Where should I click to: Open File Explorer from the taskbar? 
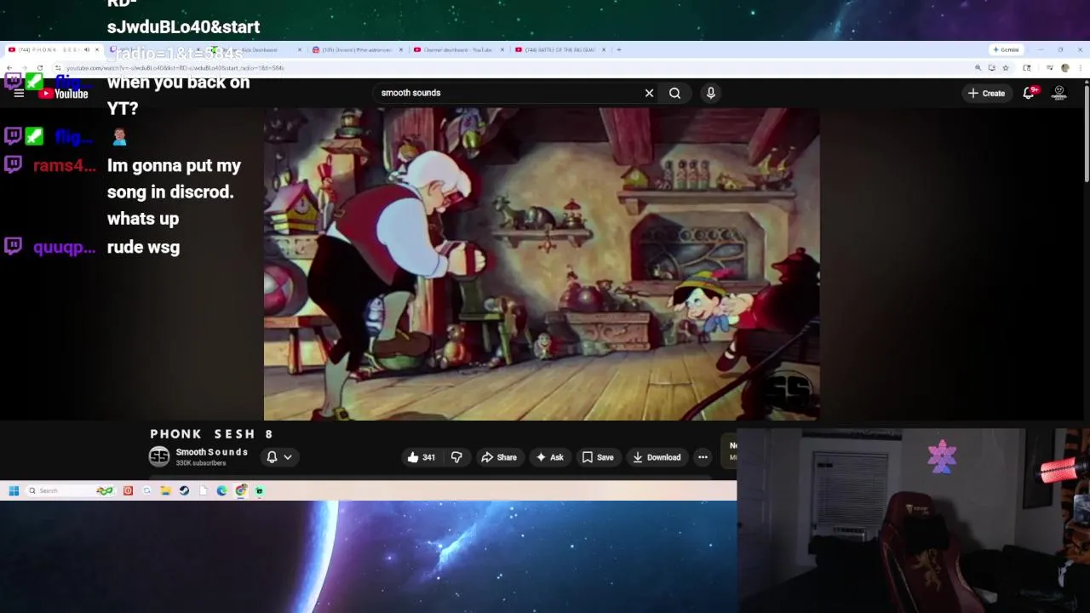(x=165, y=490)
